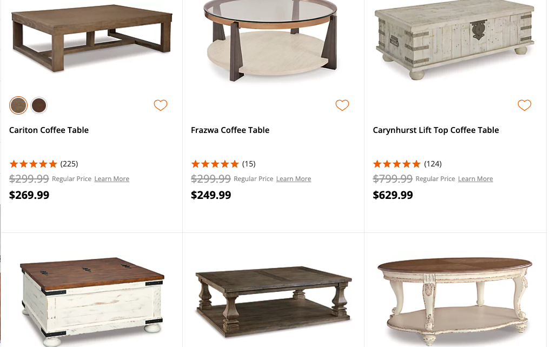
Task: Open white storage table with brown top
Action: [91, 300]
